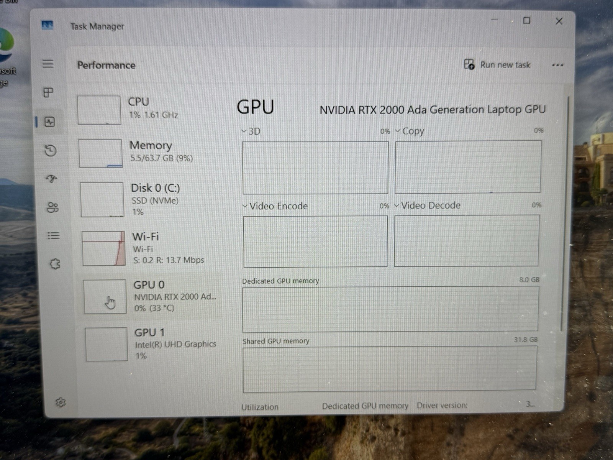613x460 pixels.
Task: Open the Users page icon
Action: click(52, 207)
